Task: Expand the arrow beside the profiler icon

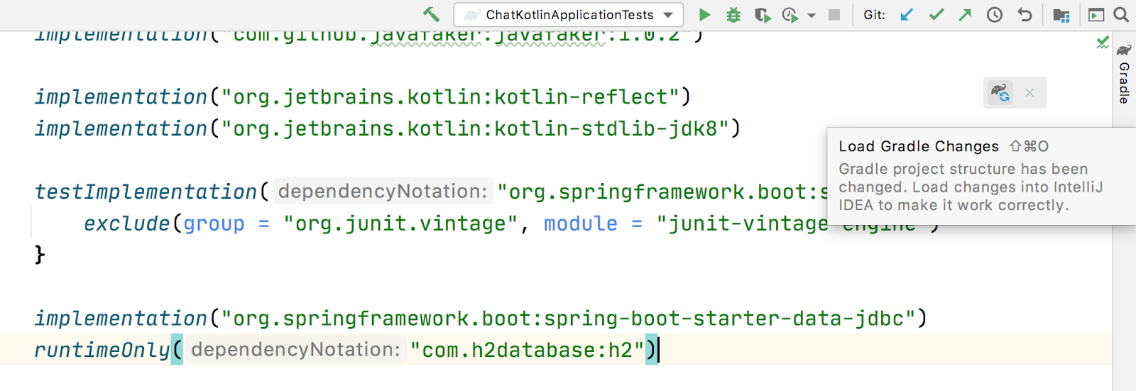Action: pos(812,16)
